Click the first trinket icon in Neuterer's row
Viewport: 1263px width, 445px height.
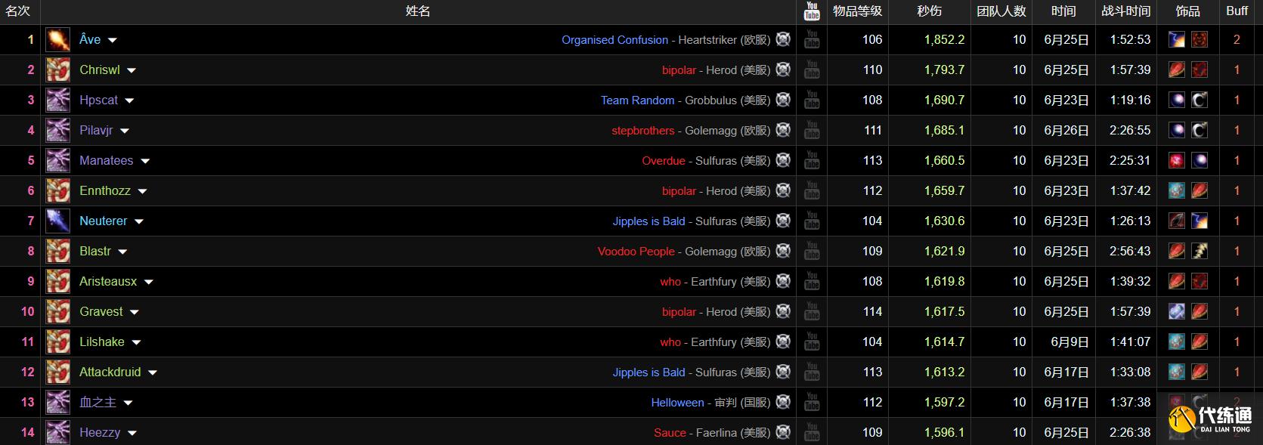click(1177, 221)
